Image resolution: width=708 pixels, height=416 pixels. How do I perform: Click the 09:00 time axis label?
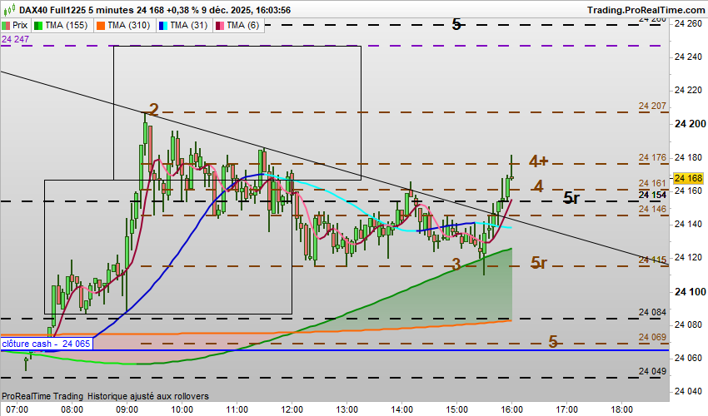pos(127,409)
